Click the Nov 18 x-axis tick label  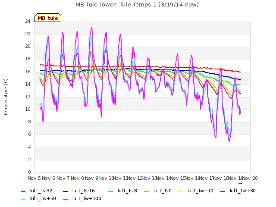pyautogui.click(x=221, y=178)
